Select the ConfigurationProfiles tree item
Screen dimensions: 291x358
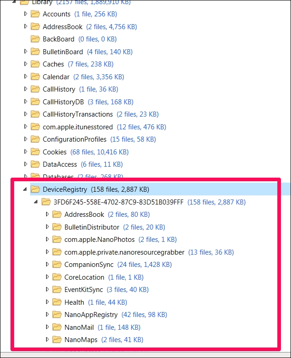(x=74, y=139)
